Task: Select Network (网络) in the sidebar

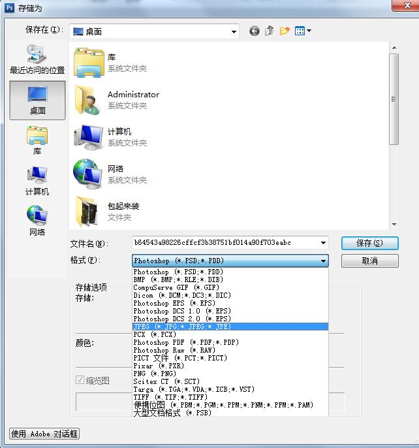Action: click(x=37, y=221)
